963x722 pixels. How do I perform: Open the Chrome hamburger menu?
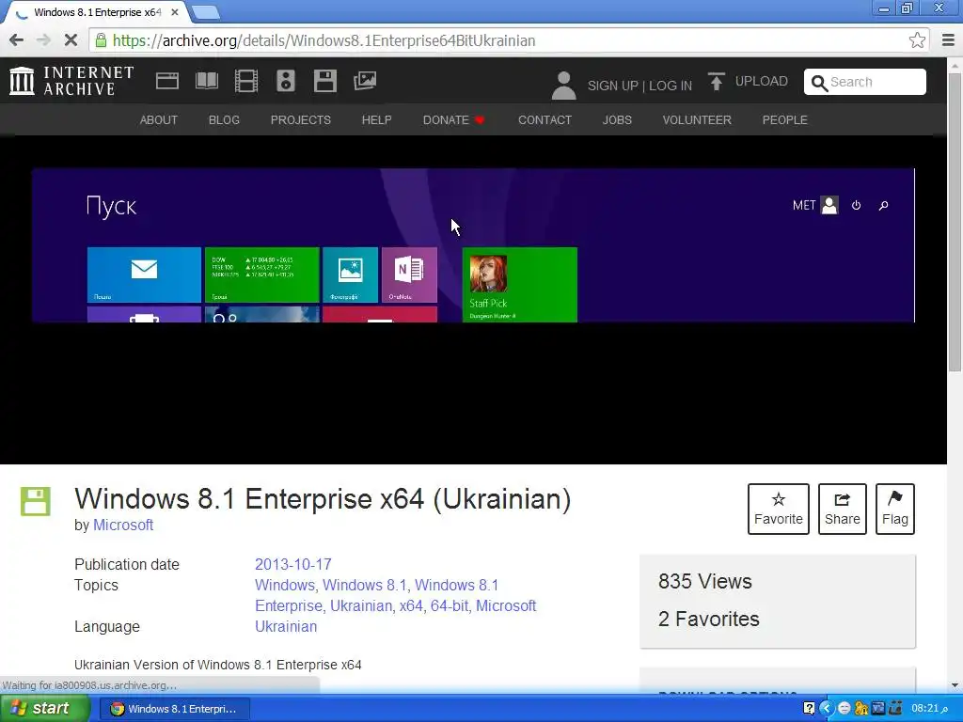point(948,40)
